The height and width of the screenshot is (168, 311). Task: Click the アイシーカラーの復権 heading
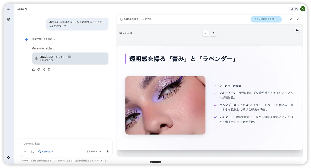click(228, 86)
